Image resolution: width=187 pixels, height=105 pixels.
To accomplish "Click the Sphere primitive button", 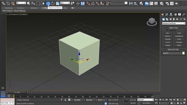I will click(167, 36).
